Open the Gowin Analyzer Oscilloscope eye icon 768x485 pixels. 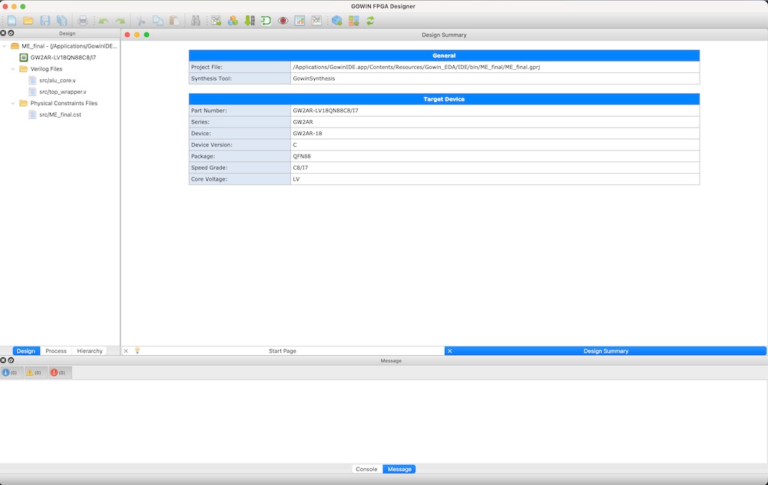pos(283,21)
